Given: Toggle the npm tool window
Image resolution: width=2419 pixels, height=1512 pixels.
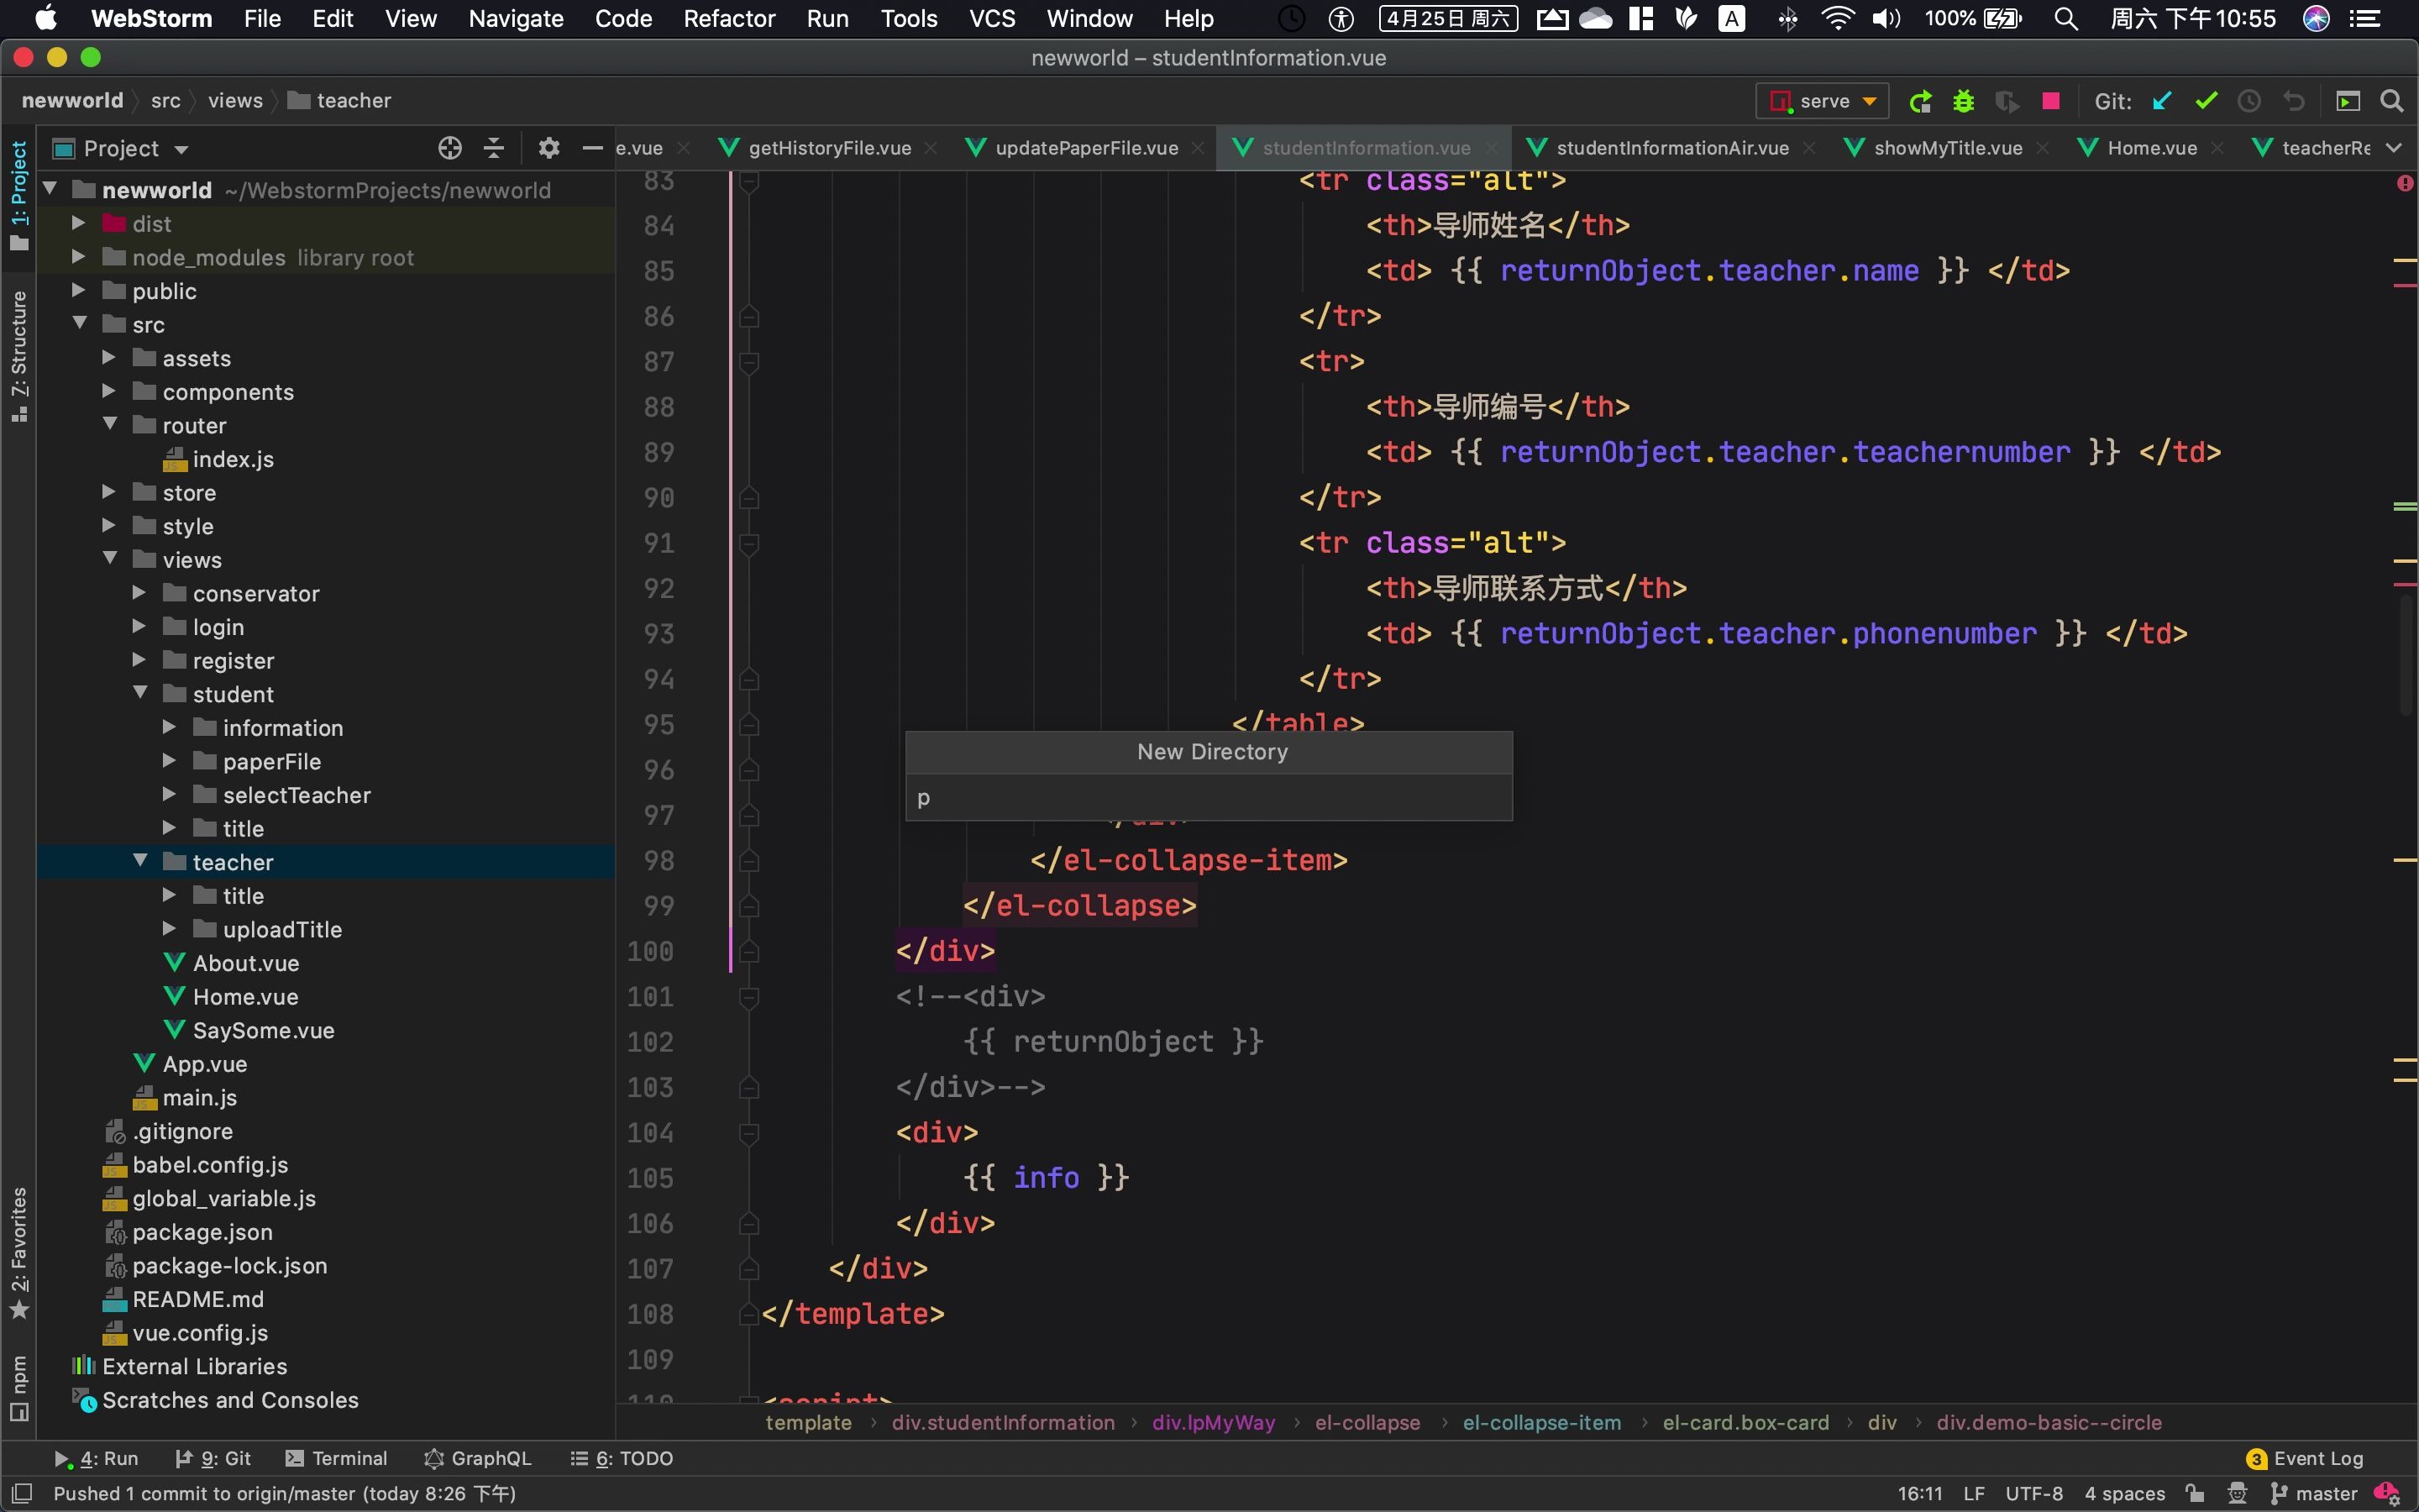Looking at the screenshot, I should coord(19,1387).
